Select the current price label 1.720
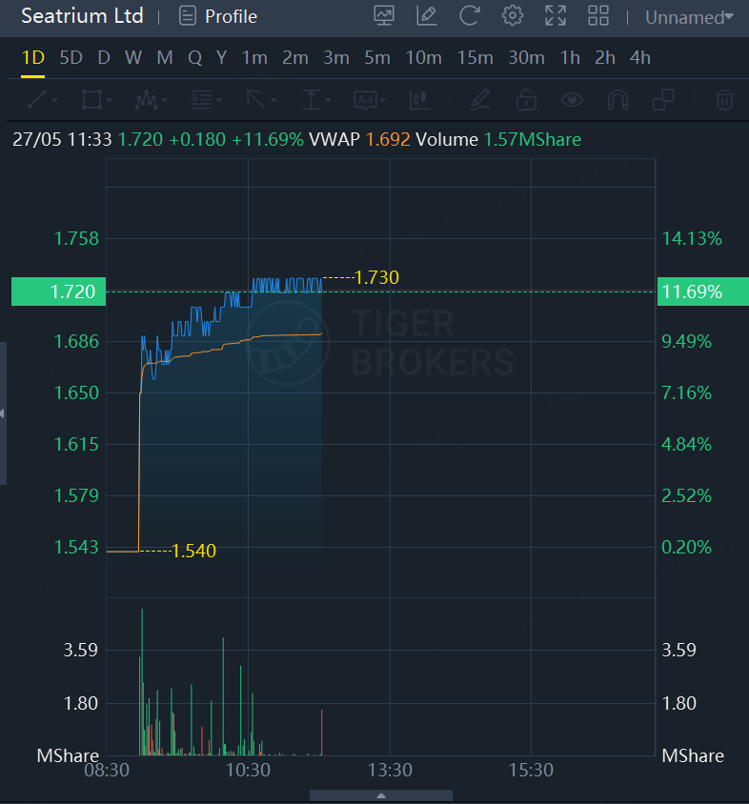Image resolution: width=749 pixels, height=804 pixels. (x=58, y=291)
